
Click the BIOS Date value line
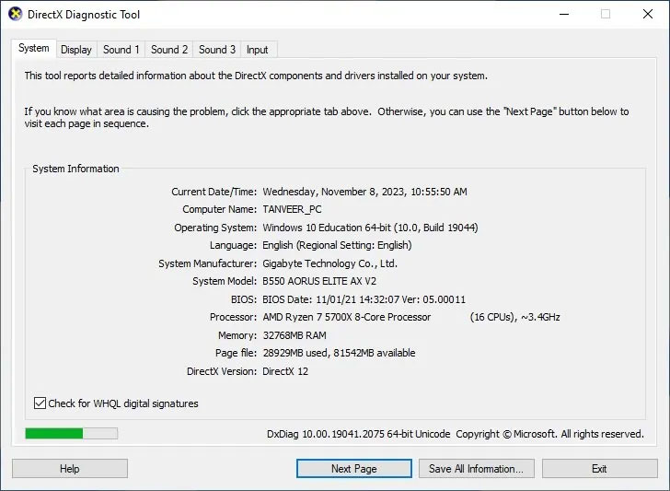364,299
